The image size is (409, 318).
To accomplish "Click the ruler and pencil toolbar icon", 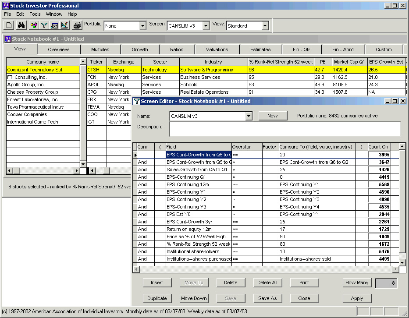I will pos(64,25).
